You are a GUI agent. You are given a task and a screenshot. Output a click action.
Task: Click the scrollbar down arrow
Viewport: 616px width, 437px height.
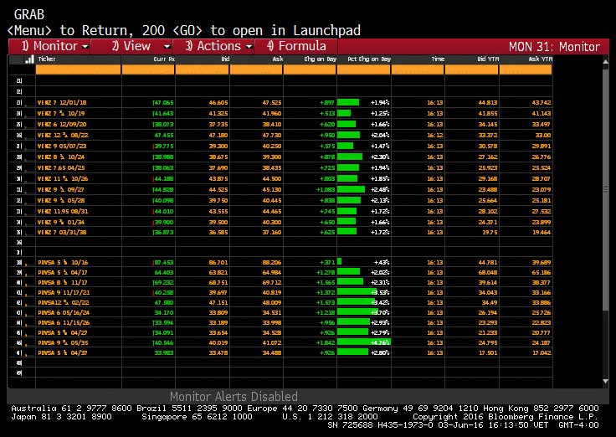[605, 381]
